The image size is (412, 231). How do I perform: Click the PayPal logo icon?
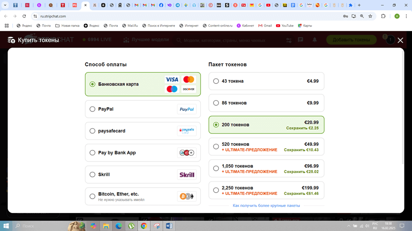click(187, 109)
